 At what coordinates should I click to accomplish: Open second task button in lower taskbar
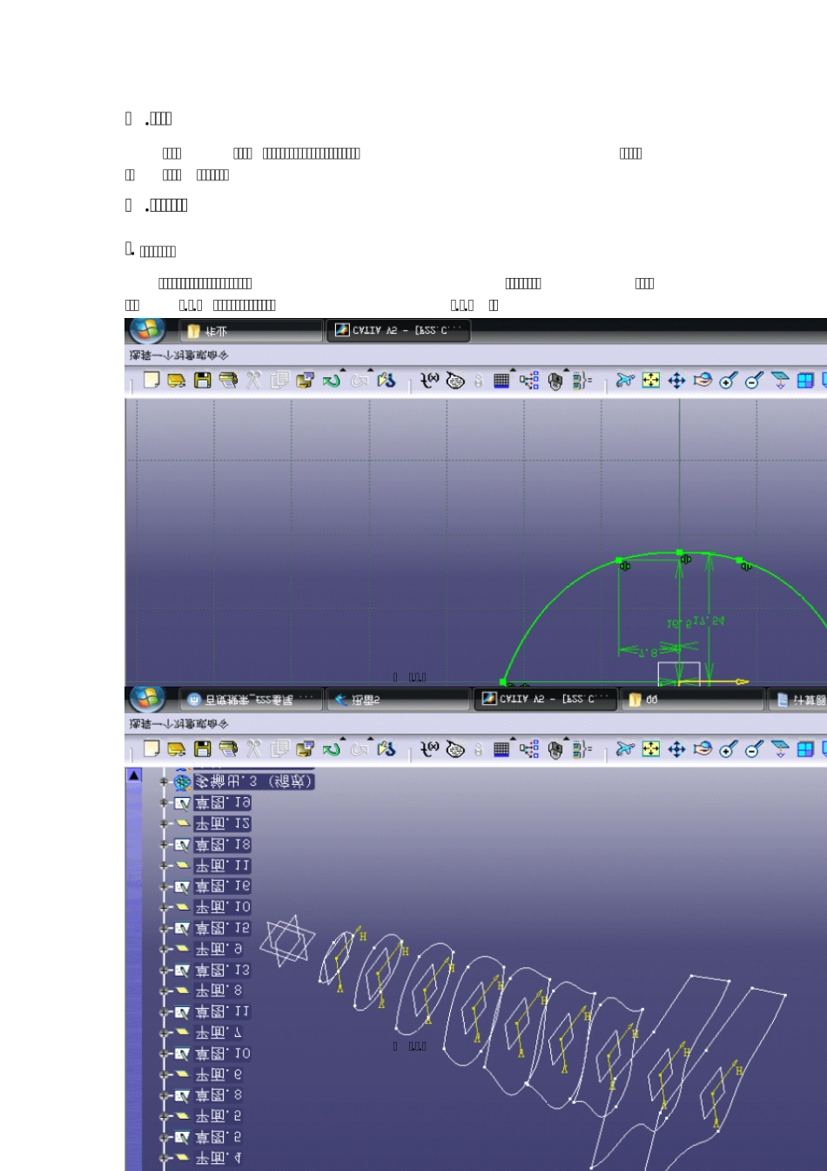click(398, 699)
